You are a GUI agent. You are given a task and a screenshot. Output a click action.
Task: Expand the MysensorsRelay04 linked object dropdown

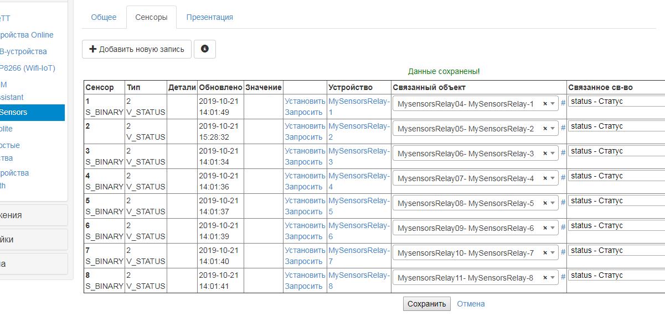tap(553, 104)
